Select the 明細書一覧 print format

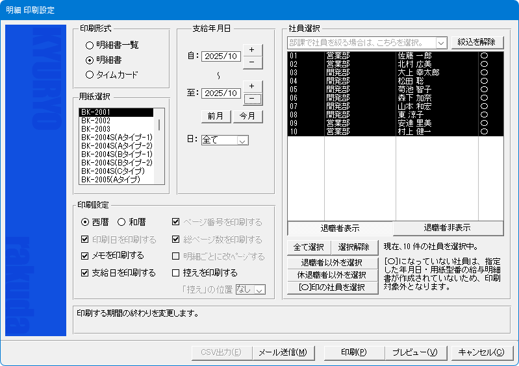coord(90,45)
